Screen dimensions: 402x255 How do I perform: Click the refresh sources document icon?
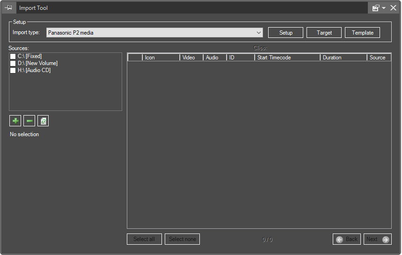(x=43, y=121)
